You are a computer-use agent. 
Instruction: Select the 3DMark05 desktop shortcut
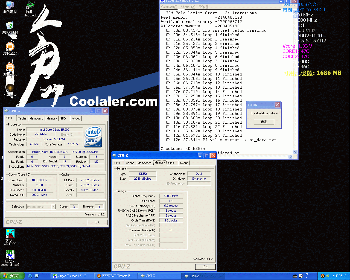click(10, 49)
